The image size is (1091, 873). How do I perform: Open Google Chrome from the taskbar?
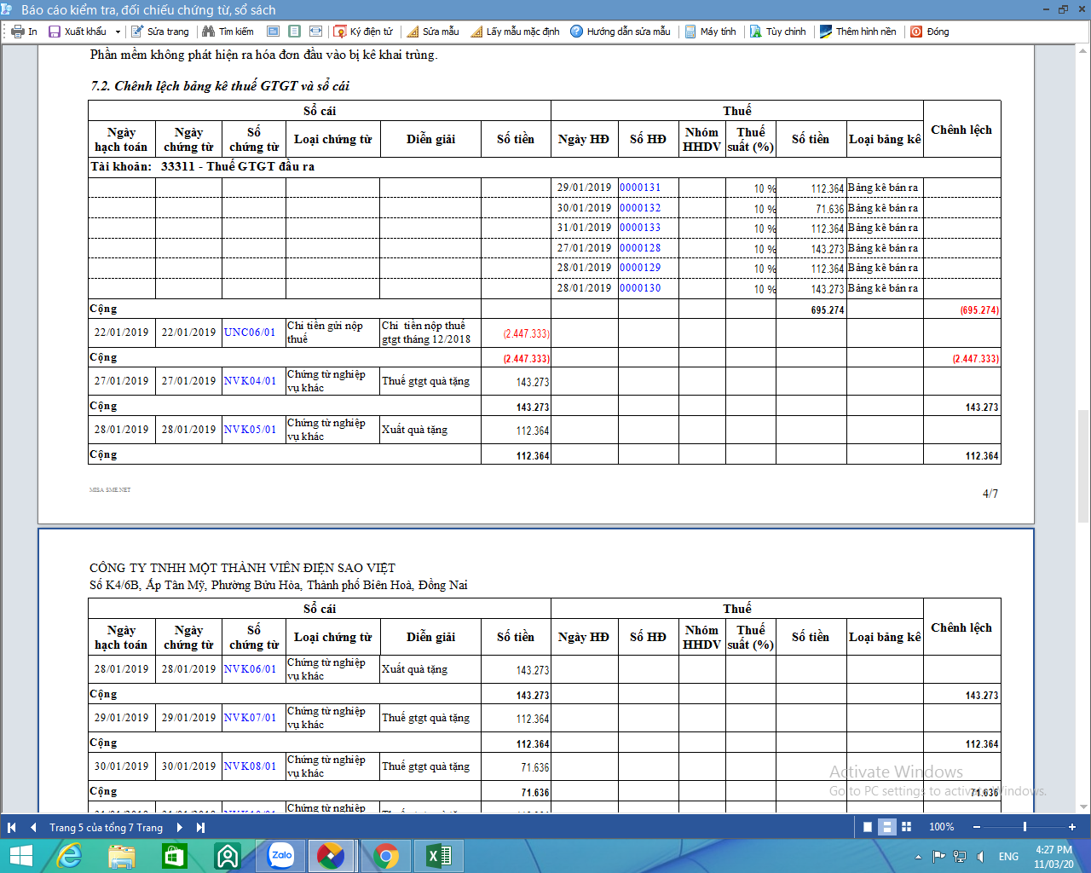[x=385, y=856]
